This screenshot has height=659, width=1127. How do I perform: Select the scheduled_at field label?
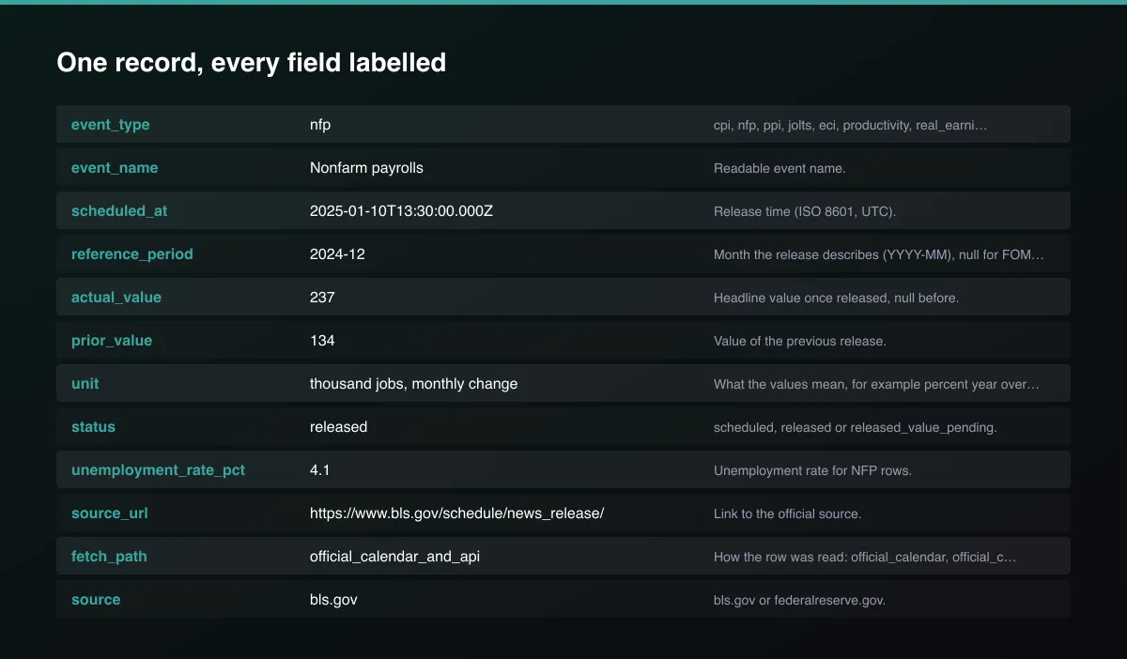pyautogui.click(x=119, y=211)
